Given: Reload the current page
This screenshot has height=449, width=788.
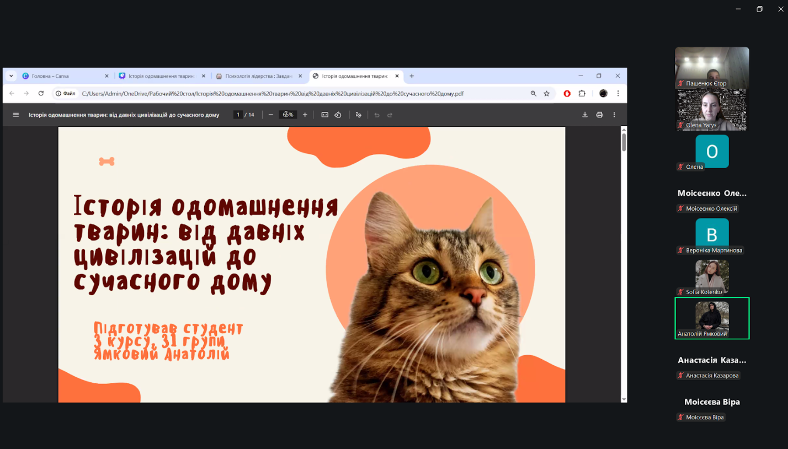Looking at the screenshot, I should [x=41, y=94].
